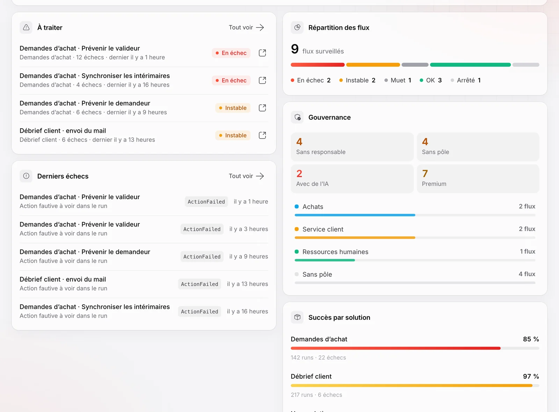Click the Derniers échecs alert circle icon
The height and width of the screenshot is (412, 559).
[x=26, y=176]
